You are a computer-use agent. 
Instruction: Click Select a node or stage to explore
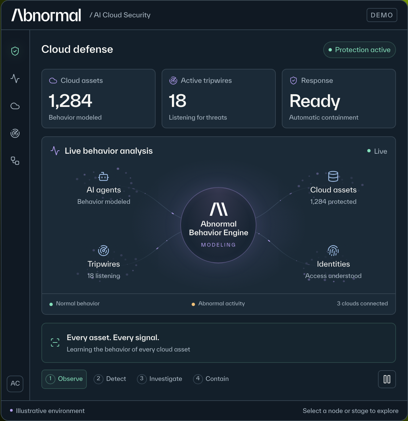pyautogui.click(x=351, y=411)
